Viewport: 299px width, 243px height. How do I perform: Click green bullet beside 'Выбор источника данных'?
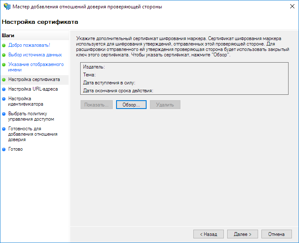coord(4,55)
